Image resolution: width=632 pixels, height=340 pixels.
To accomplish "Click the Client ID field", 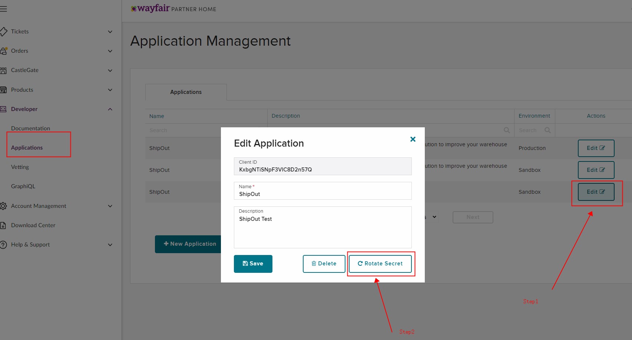I will [x=323, y=166].
